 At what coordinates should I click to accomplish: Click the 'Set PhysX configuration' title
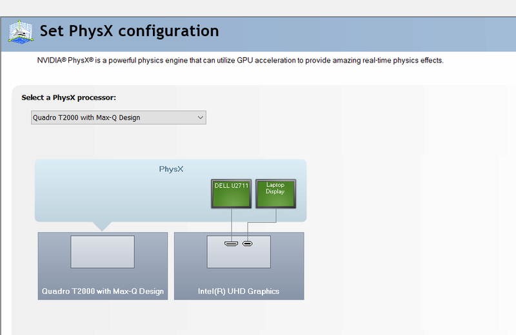[130, 31]
